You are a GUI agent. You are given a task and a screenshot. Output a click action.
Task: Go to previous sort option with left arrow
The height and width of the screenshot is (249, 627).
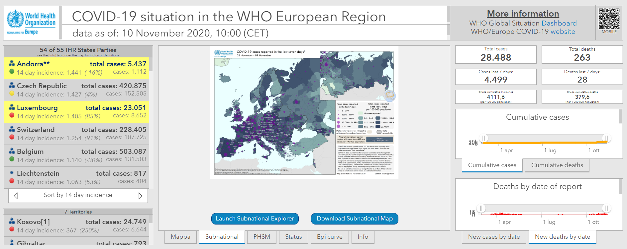(16, 196)
